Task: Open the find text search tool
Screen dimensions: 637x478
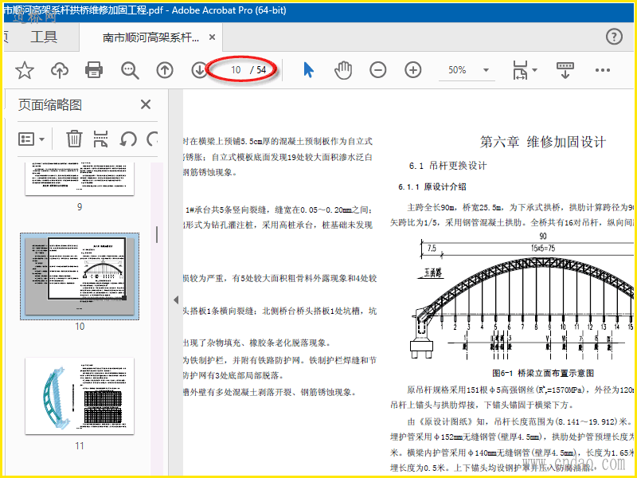Action: pos(130,70)
